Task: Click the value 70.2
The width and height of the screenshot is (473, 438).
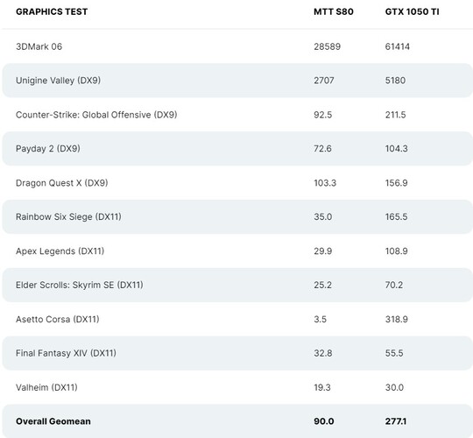Action: [x=394, y=285]
